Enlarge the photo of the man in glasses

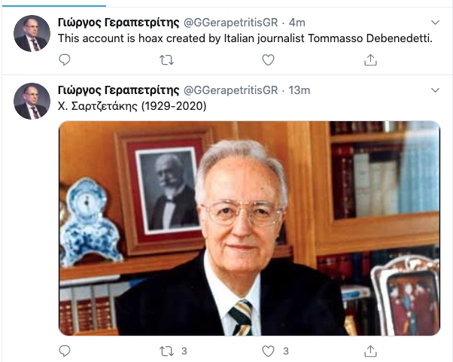pos(249,228)
